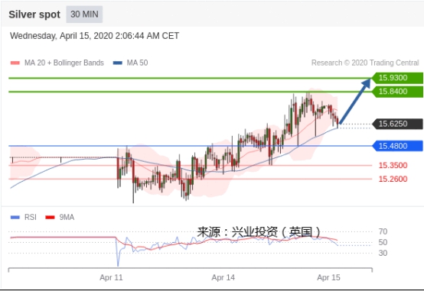The height and width of the screenshot is (291, 424).
Task: Click the RSI blue legend swatch
Action: [15, 218]
